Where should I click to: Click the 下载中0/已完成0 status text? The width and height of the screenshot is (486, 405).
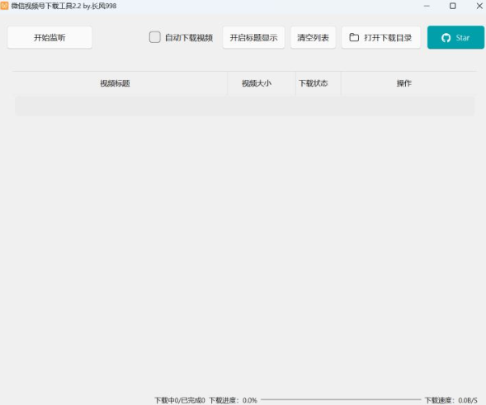180,400
